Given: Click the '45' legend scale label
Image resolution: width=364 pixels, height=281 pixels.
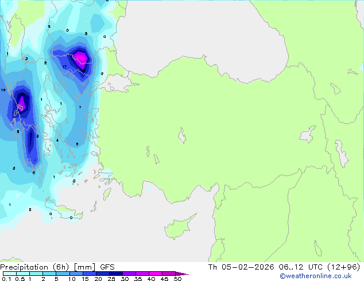Looking at the screenshot, I should coord(164,279).
